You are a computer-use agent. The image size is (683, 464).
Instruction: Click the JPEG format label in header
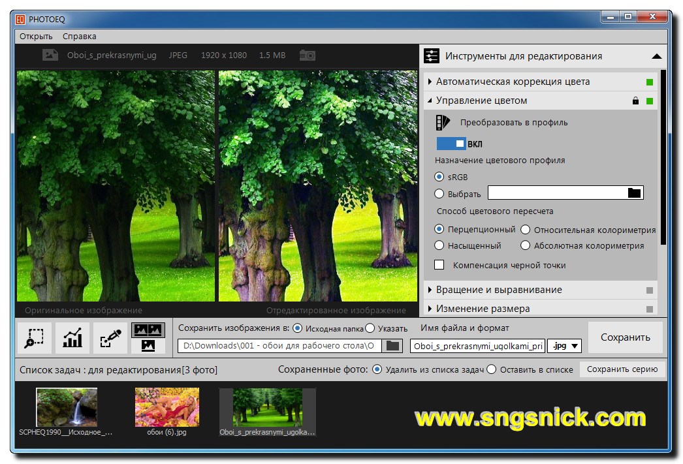point(178,55)
